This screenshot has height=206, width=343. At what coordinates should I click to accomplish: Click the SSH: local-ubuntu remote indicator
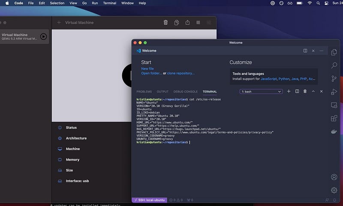[x=149, y=200]
